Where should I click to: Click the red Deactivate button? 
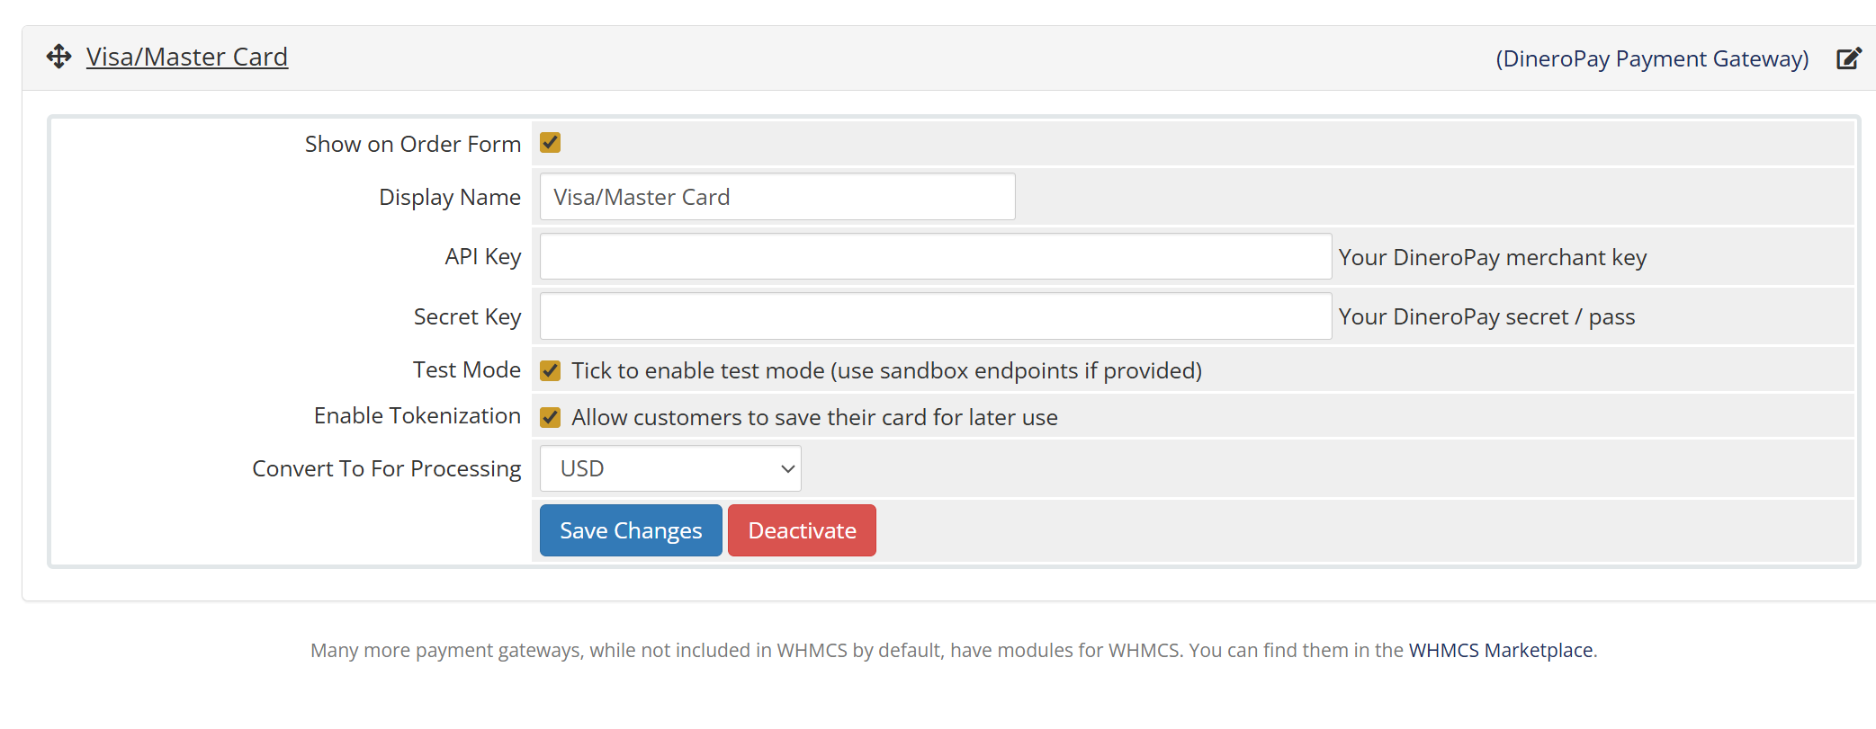[x=802, y=530]
